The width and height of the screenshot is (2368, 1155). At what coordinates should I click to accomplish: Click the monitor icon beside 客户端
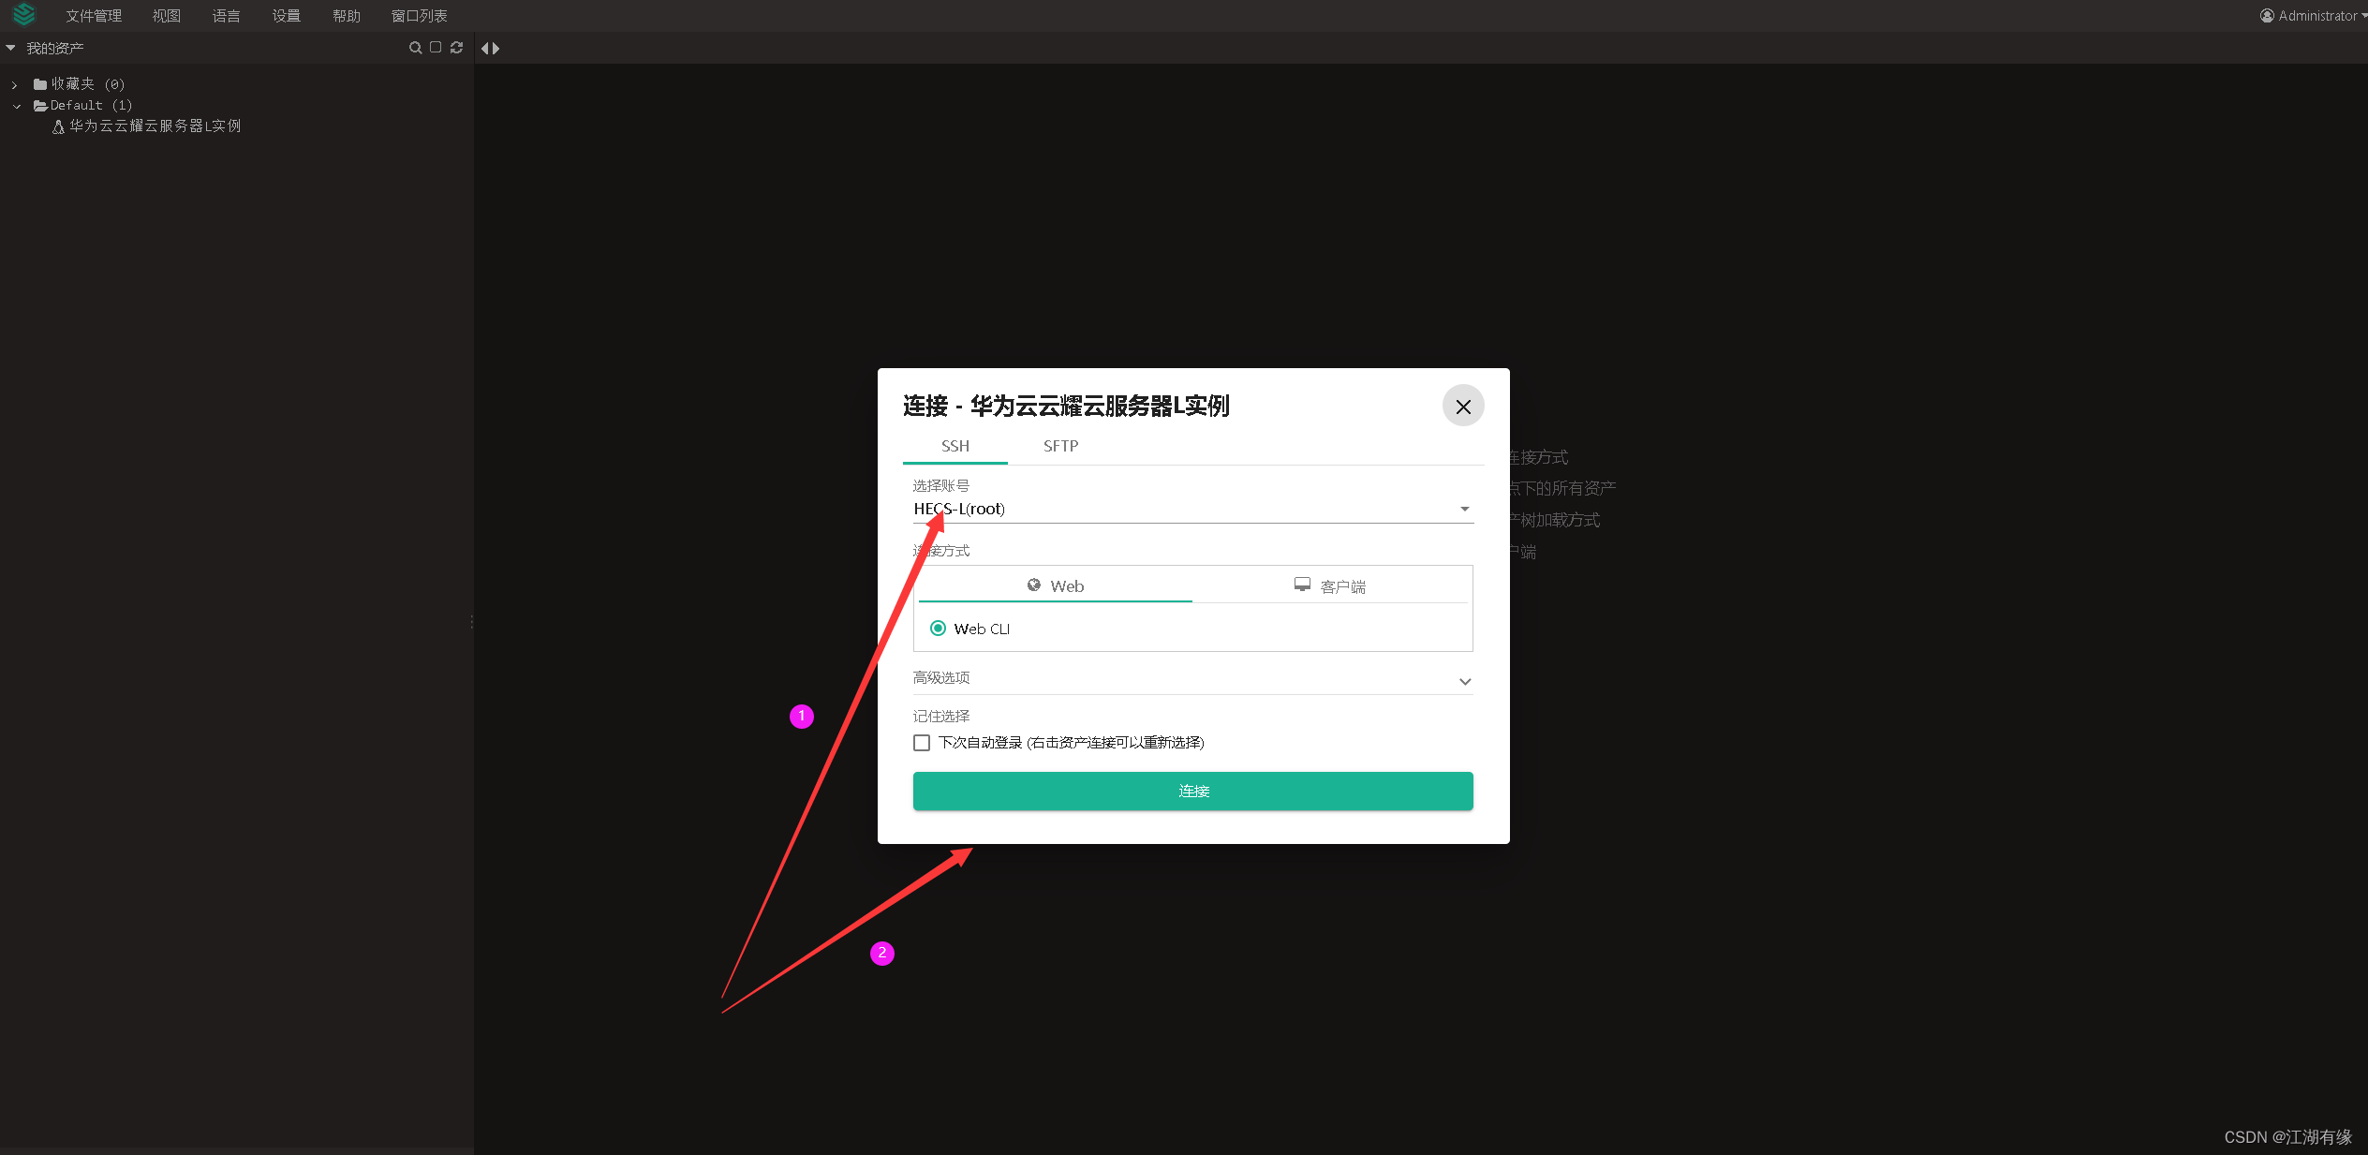[1302, 585]
